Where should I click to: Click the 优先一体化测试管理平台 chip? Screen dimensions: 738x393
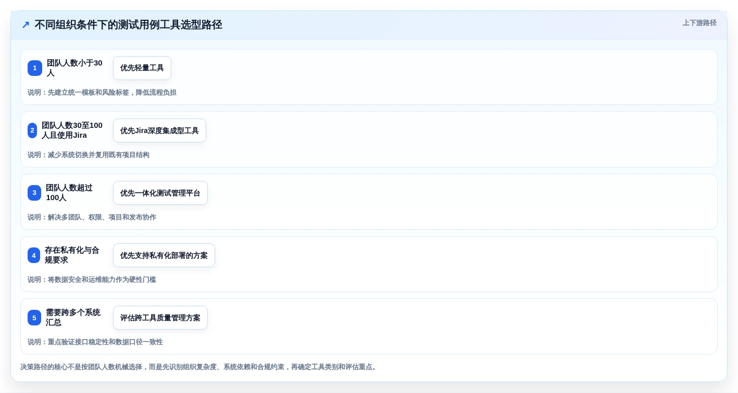(160, 193)
